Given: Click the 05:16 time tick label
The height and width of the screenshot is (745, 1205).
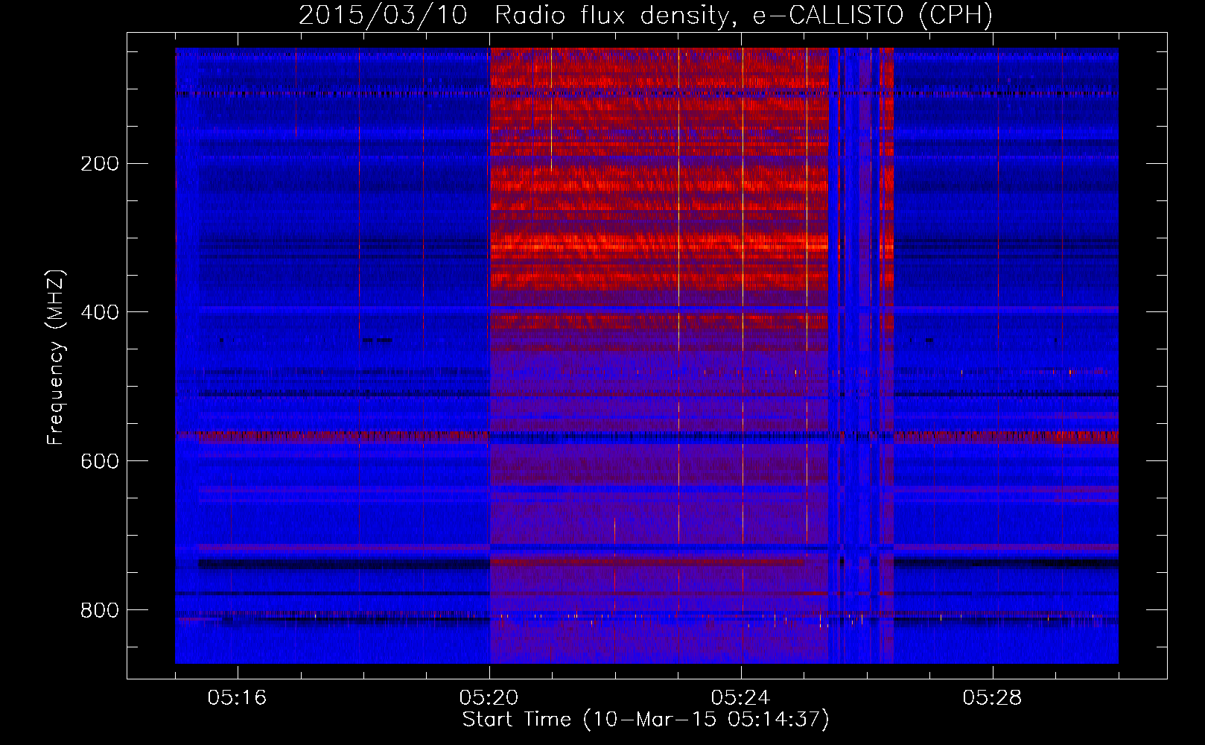Looking at the screenshot, I should click(x=237, y=698).
